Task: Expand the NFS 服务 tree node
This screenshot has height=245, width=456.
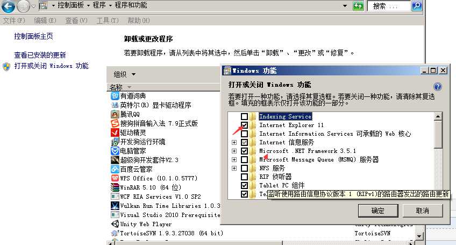Action: [x=234, y=169]
